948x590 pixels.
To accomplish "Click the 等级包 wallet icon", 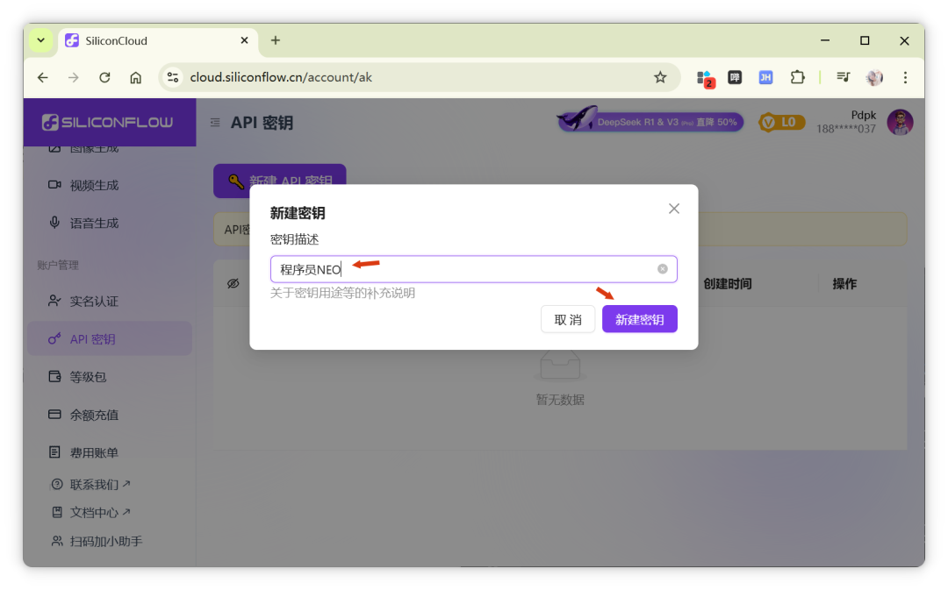I will pyautogui.click(x=54, y=376).
